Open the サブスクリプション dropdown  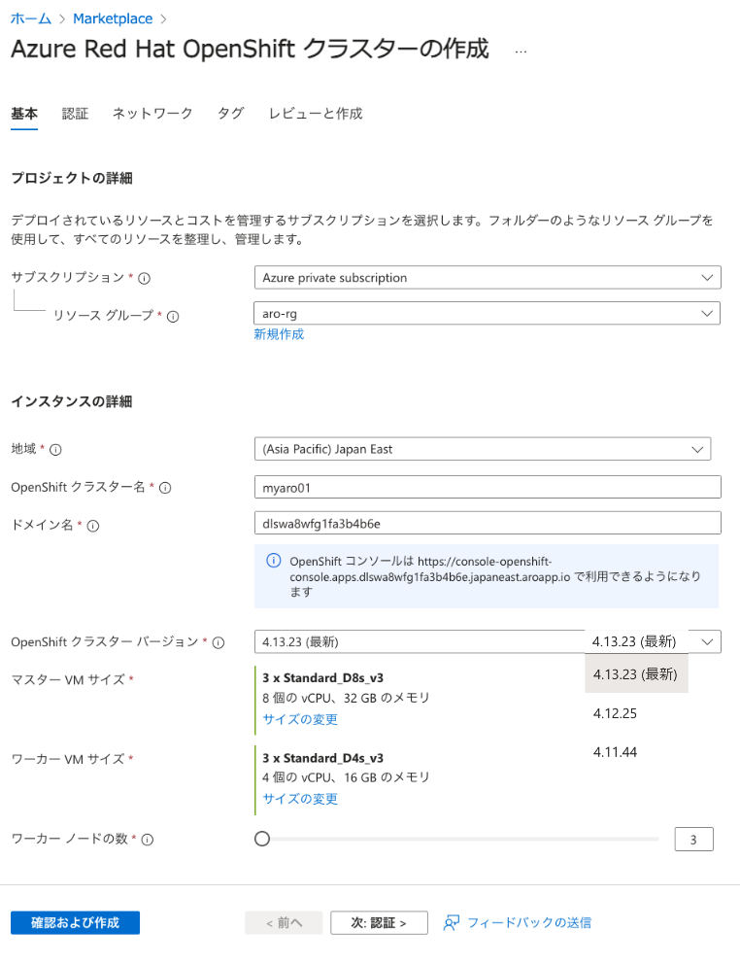pyautogui.click(x=488, y=278)
